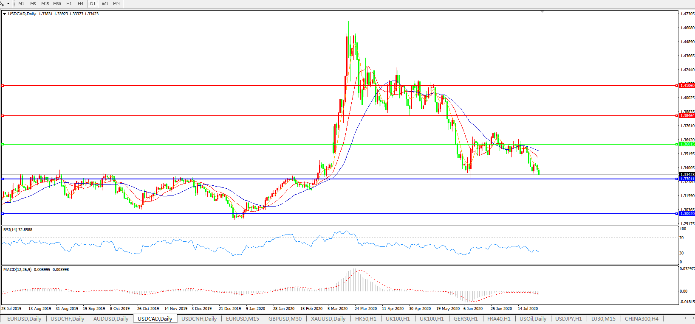
Task: Switch to the XAUUSD,Daily chart tab
Action: click(328, 319)
